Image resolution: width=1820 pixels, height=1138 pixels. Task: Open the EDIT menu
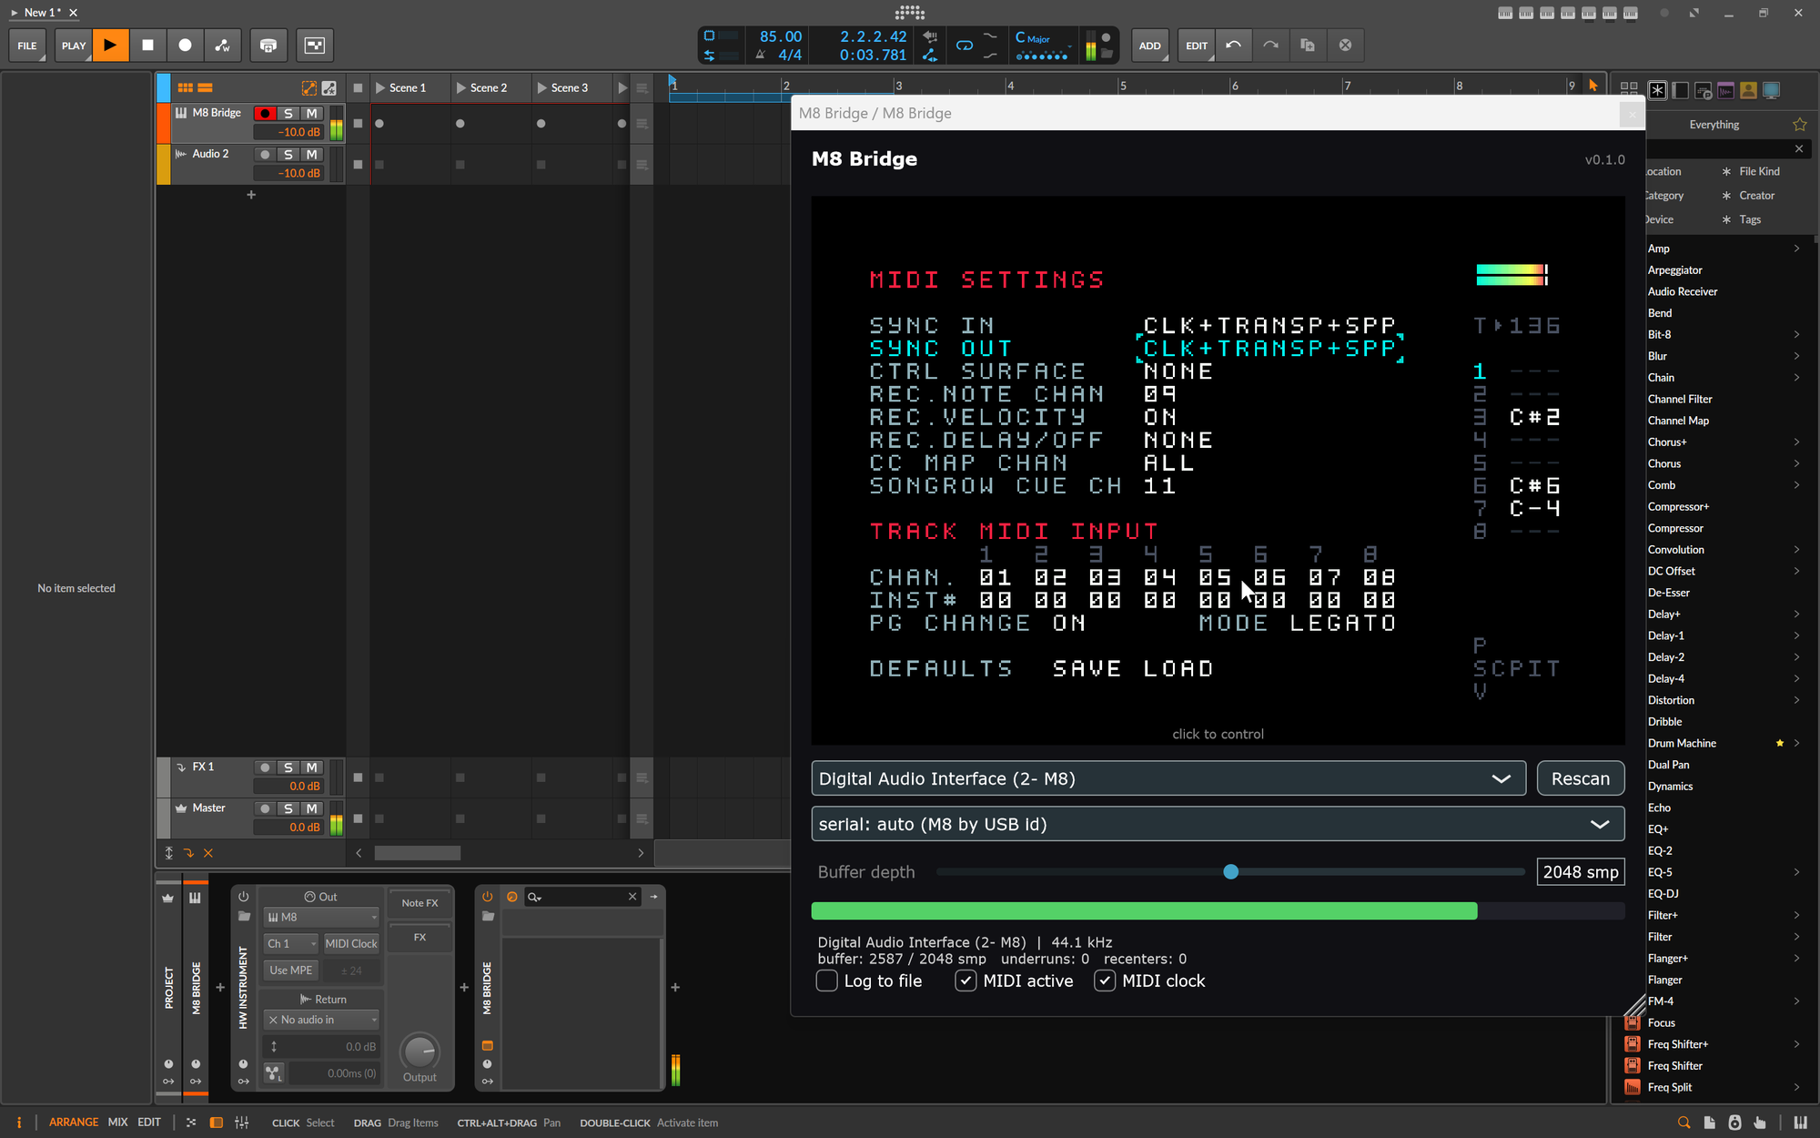pos(1197,45)
